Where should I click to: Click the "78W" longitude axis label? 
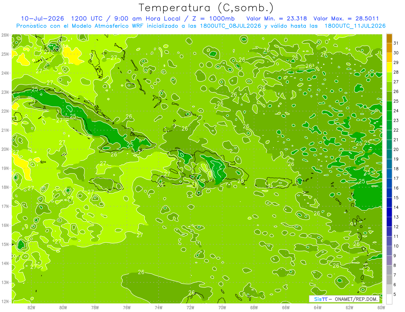tap(95, 308)
